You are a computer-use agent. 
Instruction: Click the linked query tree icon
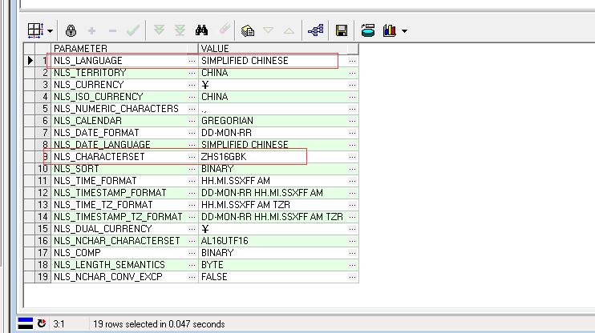click(x=316, y=30)
